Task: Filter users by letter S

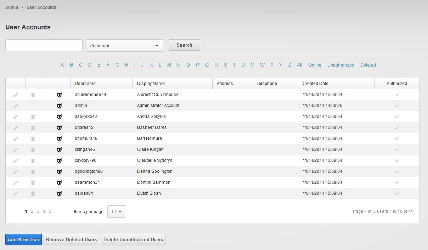Action: (x=225, y=65)
